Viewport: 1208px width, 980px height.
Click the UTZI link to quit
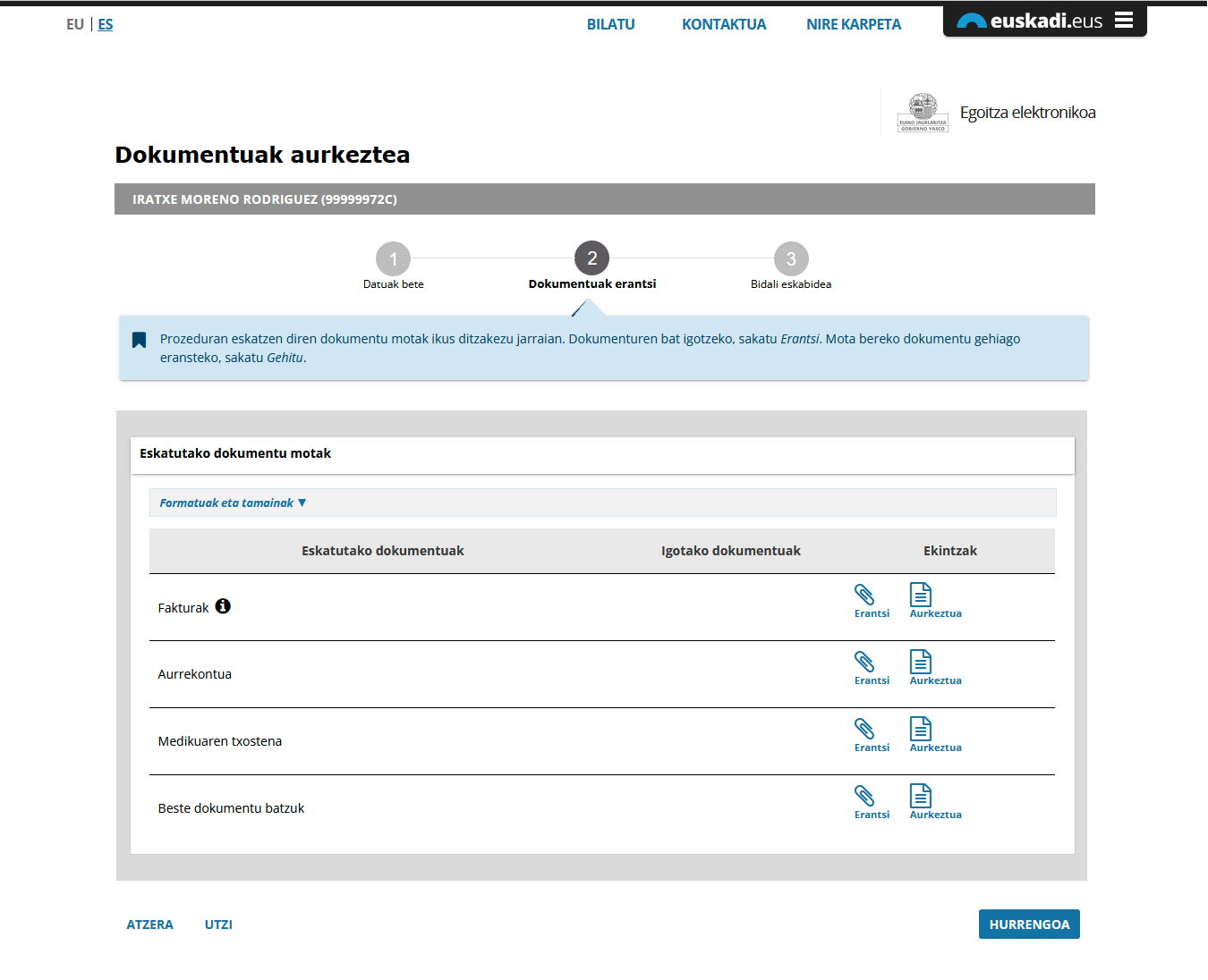point(218,925)
